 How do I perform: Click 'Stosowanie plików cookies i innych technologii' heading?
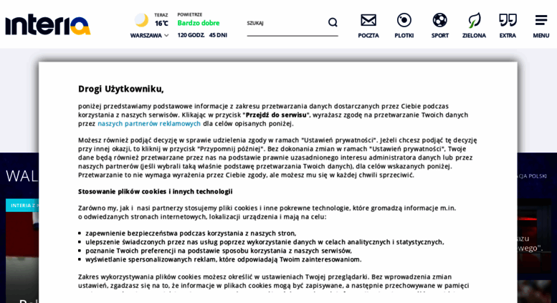pos(156,191)
